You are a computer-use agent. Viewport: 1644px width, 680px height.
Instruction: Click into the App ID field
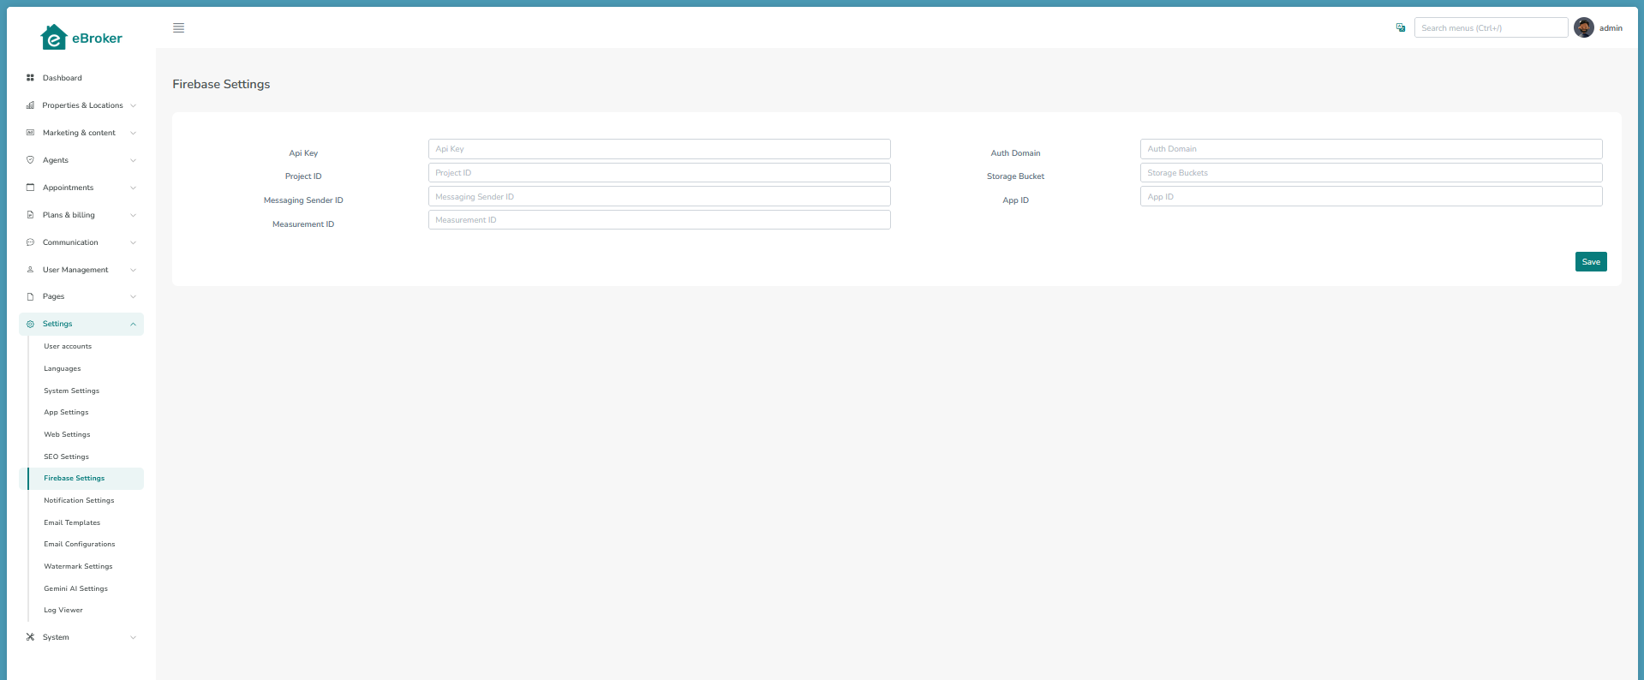tap(1371, 197)
